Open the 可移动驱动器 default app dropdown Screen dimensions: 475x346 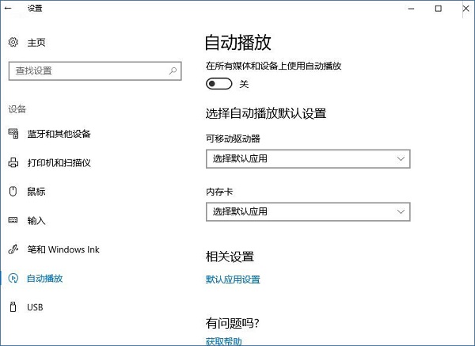tap(307, 158)
